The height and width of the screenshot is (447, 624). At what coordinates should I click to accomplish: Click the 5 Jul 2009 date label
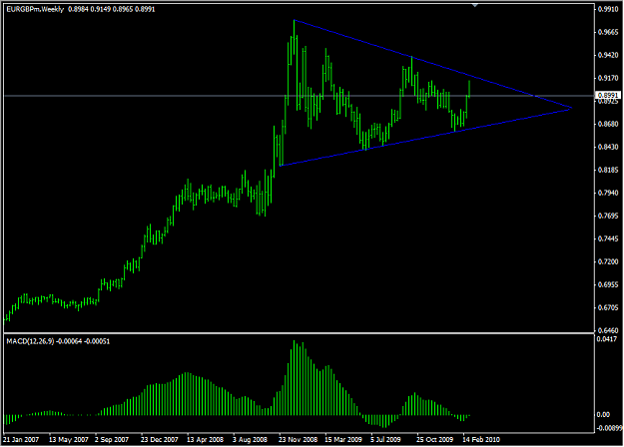pos(385,439)
